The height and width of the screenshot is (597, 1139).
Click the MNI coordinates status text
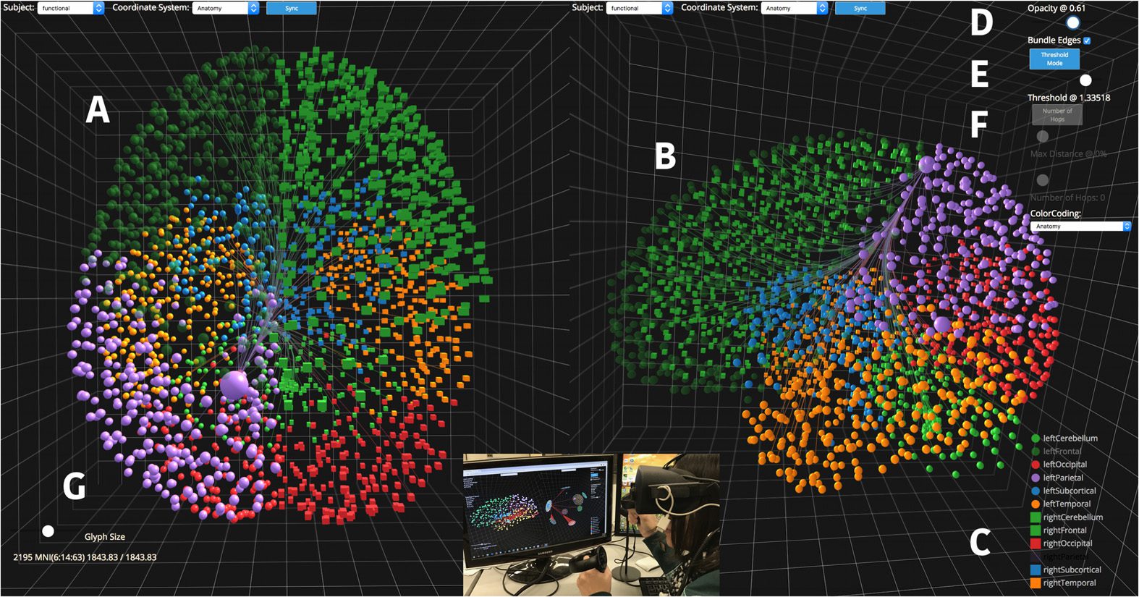[x=85, y=557]
